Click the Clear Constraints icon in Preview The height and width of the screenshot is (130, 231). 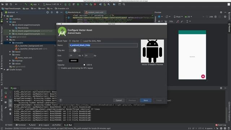point(178,21)
